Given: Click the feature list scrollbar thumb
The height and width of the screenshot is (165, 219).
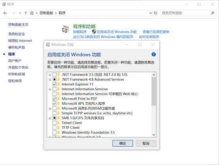Looking at the screenshot, I should (x=154, y=91).
